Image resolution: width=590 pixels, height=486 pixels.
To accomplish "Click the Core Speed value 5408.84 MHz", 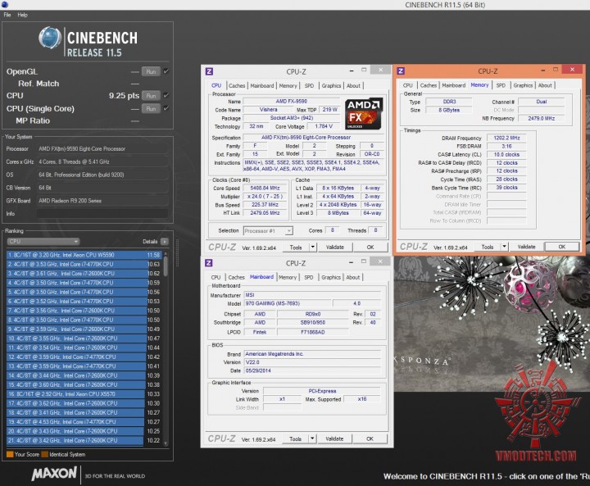I will click(265, 188).
